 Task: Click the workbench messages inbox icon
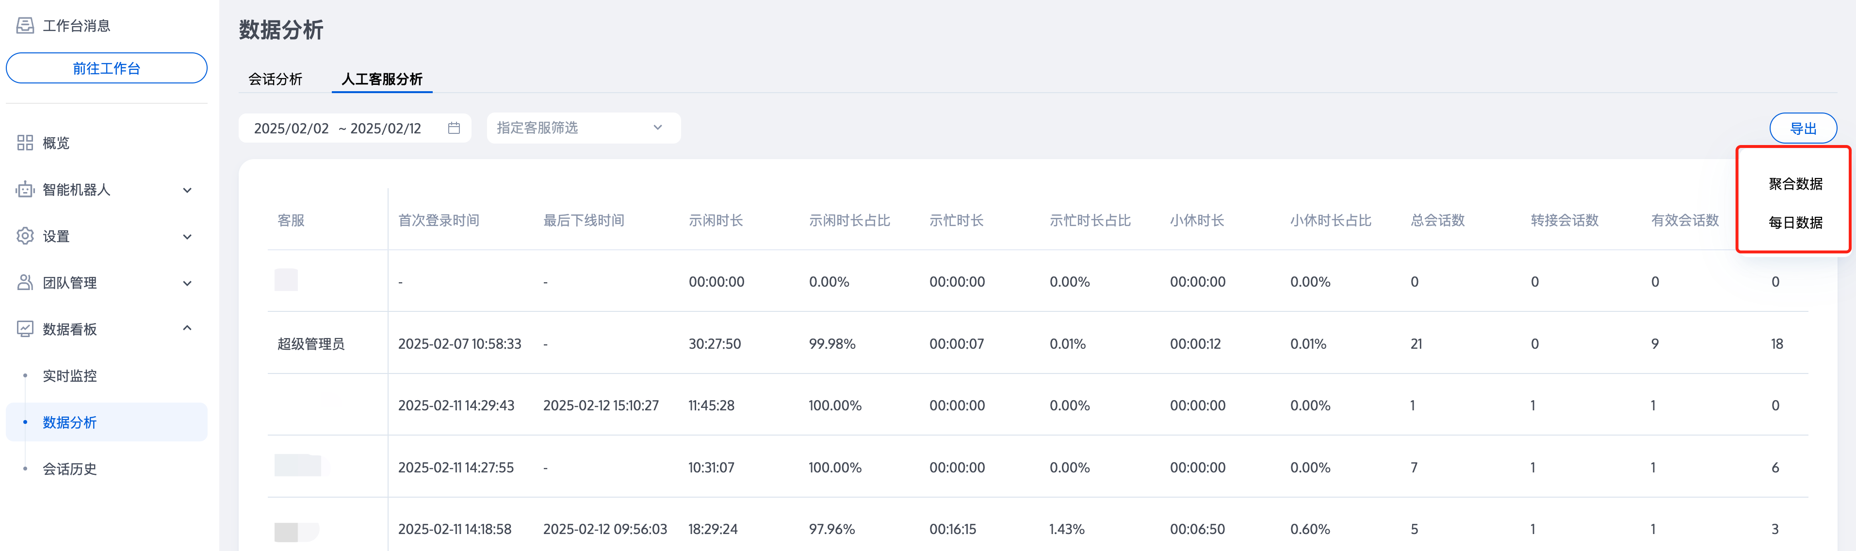point(25,26)
